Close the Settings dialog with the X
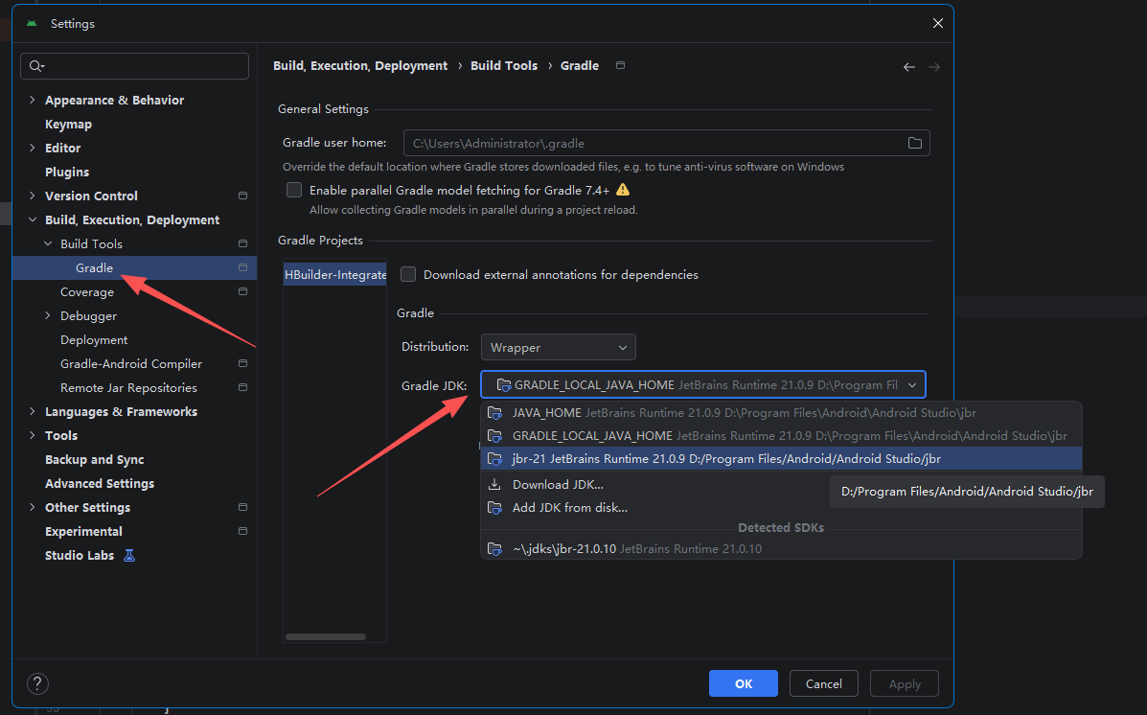 tap(938, 23)
